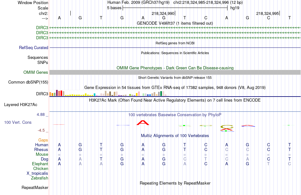The image size is (301, 195).
Task: Click the large red A in PhyloP track
Action: [x=143, y=123]
